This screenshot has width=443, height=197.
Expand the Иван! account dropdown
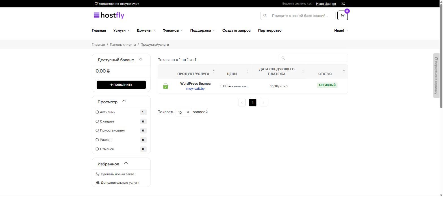tap(341, 30)
